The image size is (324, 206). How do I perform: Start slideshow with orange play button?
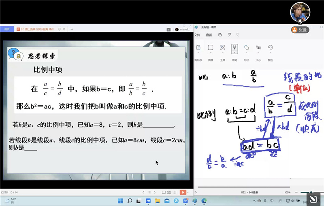tap(183, 192)
